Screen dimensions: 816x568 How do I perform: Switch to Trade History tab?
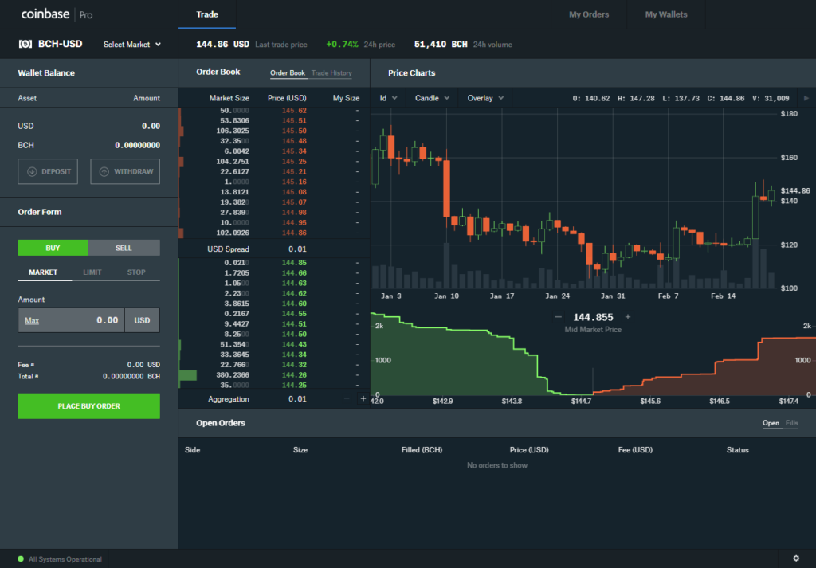[x=331, y=73]
